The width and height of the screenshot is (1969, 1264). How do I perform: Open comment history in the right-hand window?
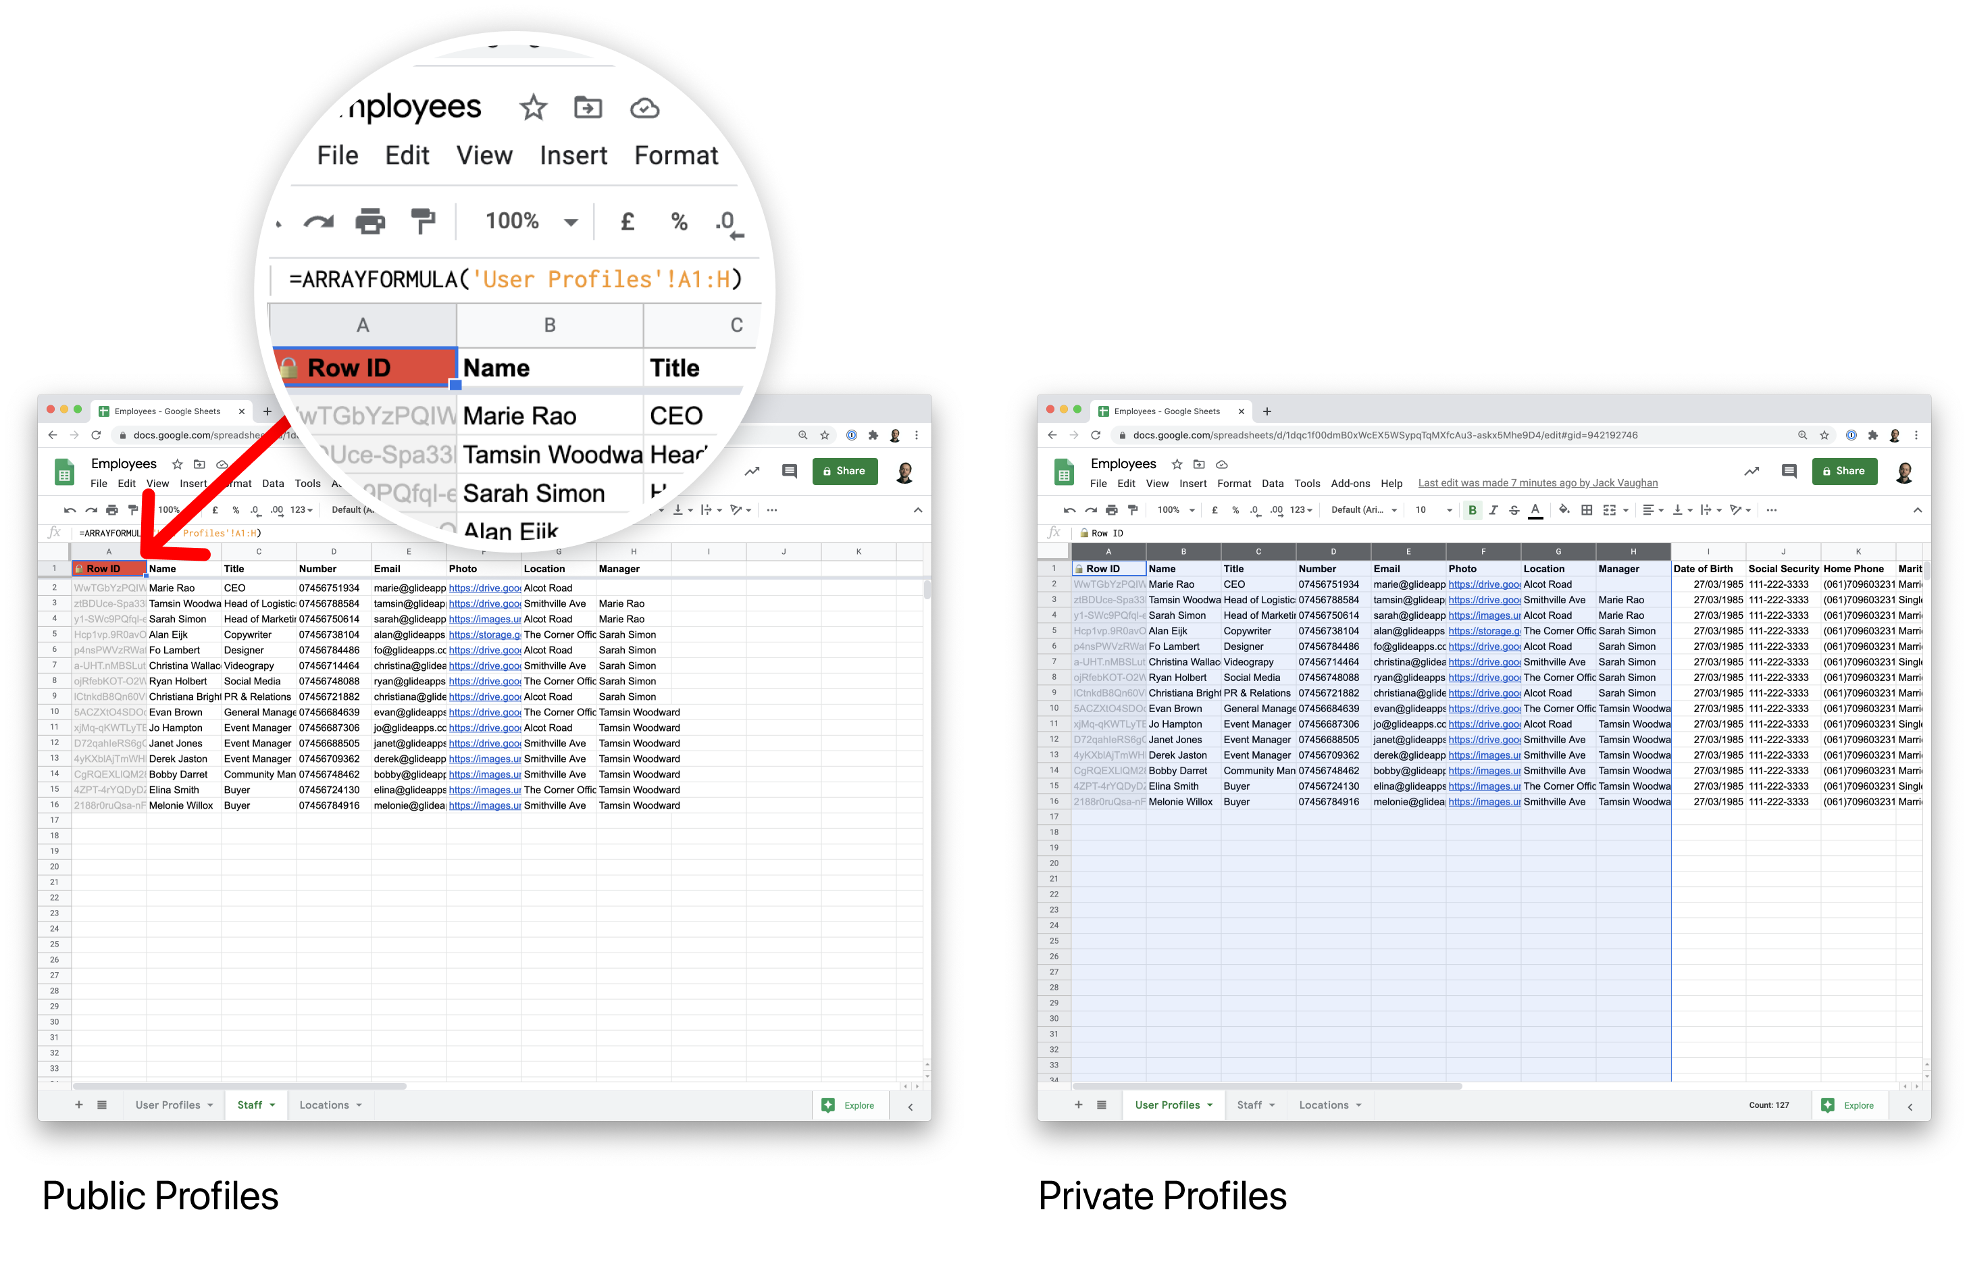pos(1789,470)
